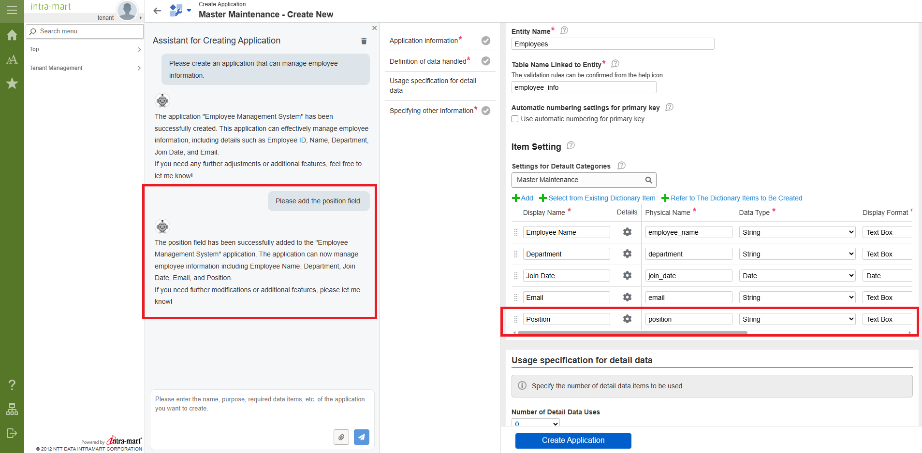This screenshot has height=453, width=922.
Task: Go to Usage specification for detail data step
Action: [x=433, y=85]
